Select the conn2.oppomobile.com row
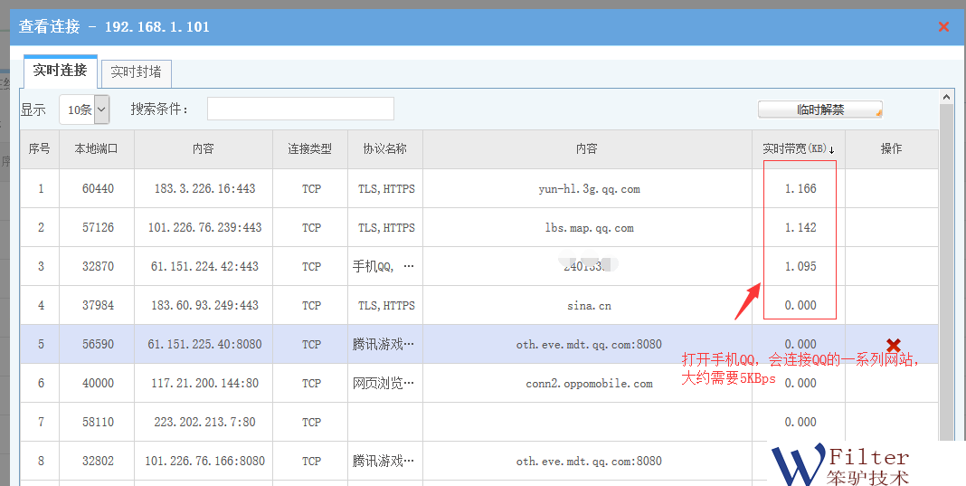The height and width of the screenshot is (486, 966). tap(588, 384)
